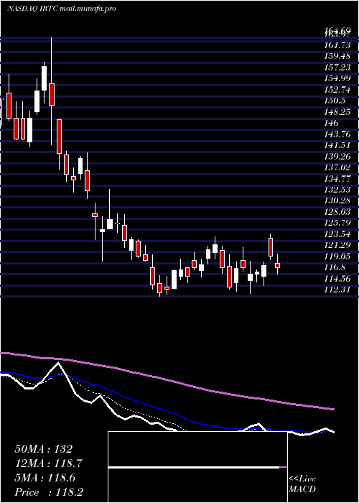Click the 50MA : 132 readout
This screenshot has width=359, height=503.
click(44, 449)
